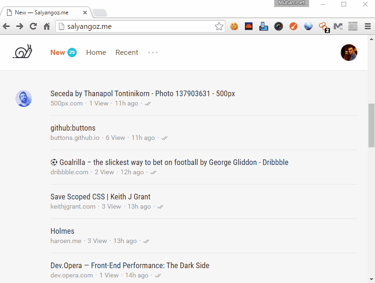Open the Chrome hamburger menu

368,26
